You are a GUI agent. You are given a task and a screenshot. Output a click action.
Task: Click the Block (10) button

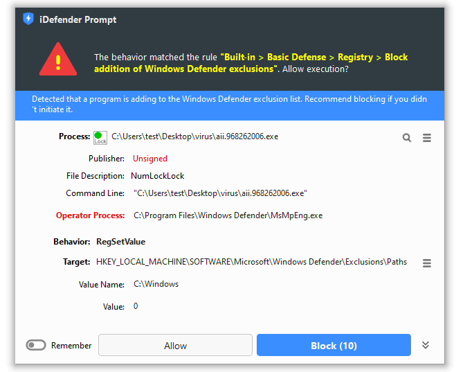tap(334, 345)
